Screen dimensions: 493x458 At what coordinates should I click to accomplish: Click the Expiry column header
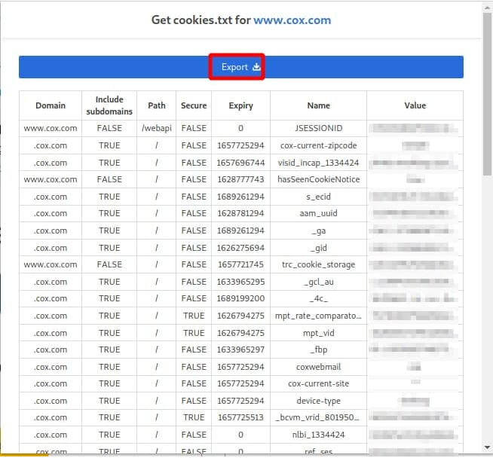(240, 105)
